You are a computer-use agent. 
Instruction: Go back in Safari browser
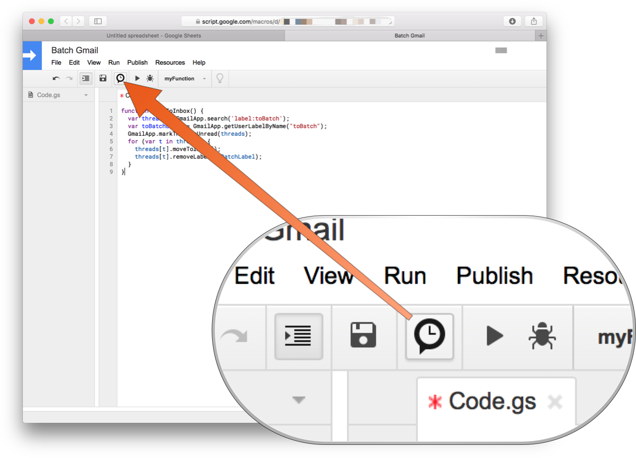click(x=66, y=21)
